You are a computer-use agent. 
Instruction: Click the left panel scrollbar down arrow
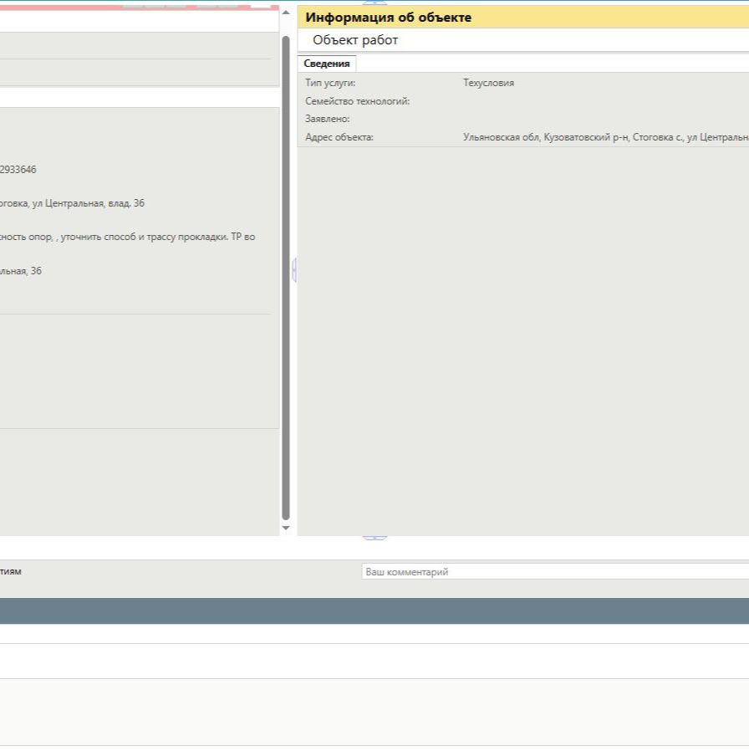tap(286, 528)
